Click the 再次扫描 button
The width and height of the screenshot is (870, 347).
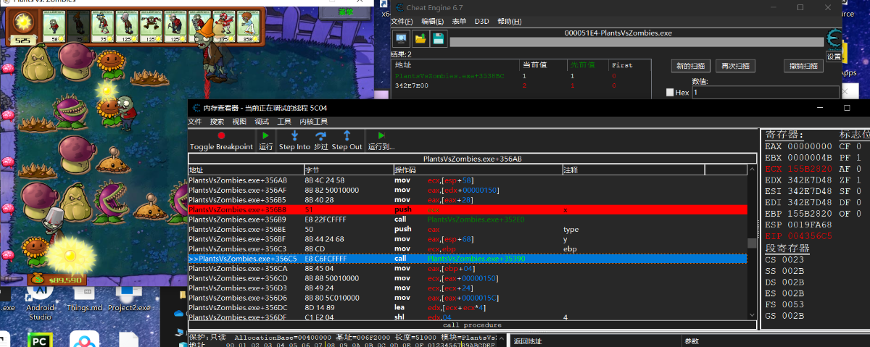point(735,66)
